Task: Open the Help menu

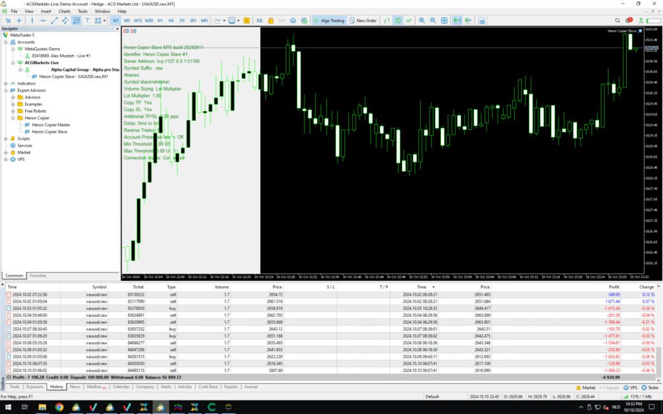Action: [122, 12]
